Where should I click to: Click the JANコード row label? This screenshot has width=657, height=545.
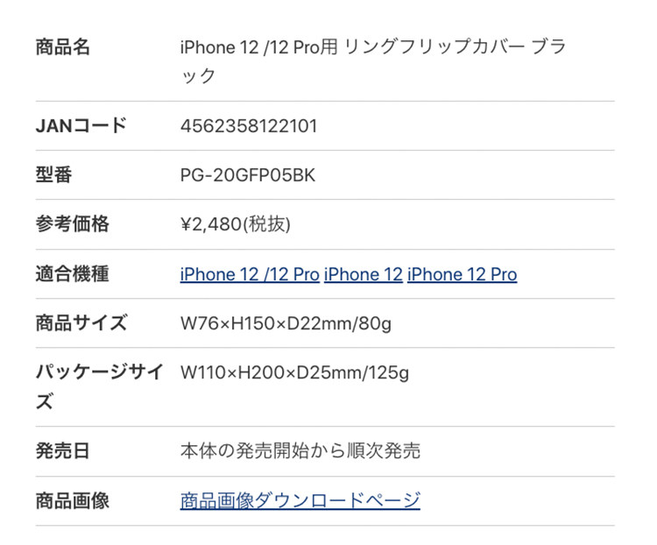pos(81,126)
